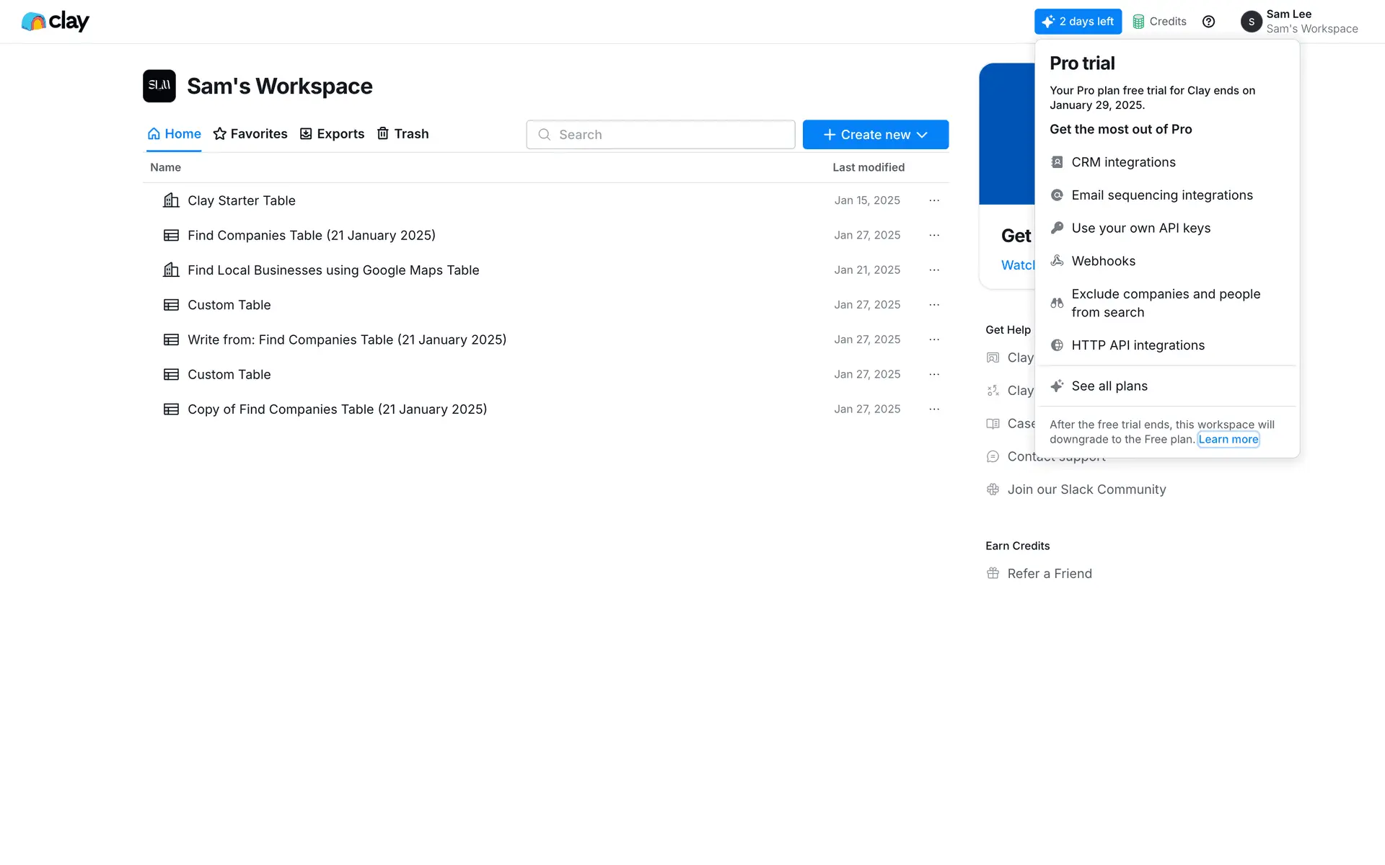This screenshot has width=1385, height=865.
Task: Click the CRM integrations icon
Action: pos(1057,162)
